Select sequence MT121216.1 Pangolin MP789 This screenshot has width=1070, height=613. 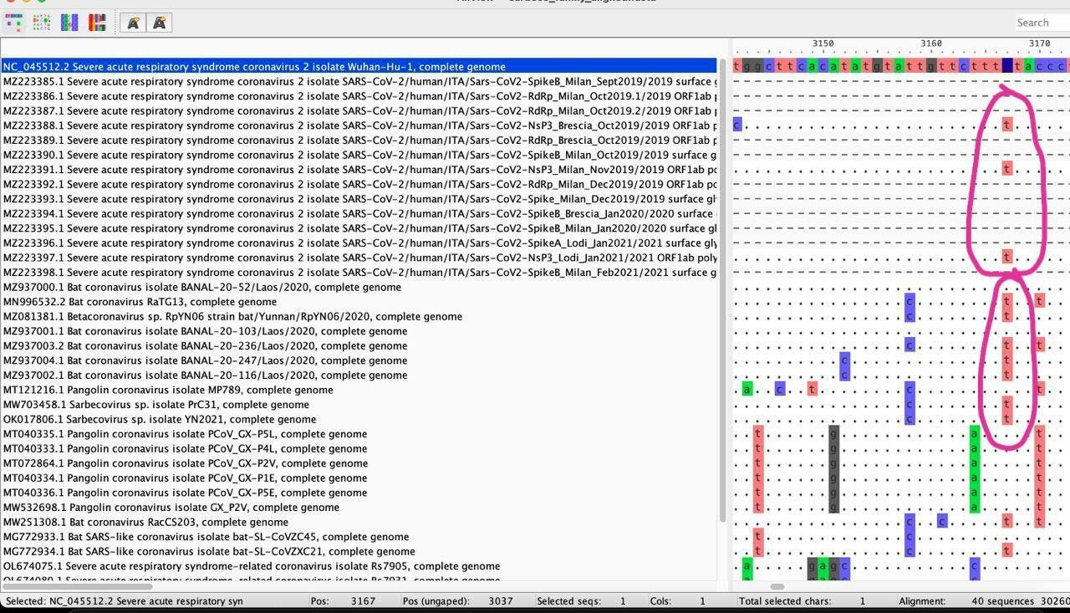coord(359,390)
